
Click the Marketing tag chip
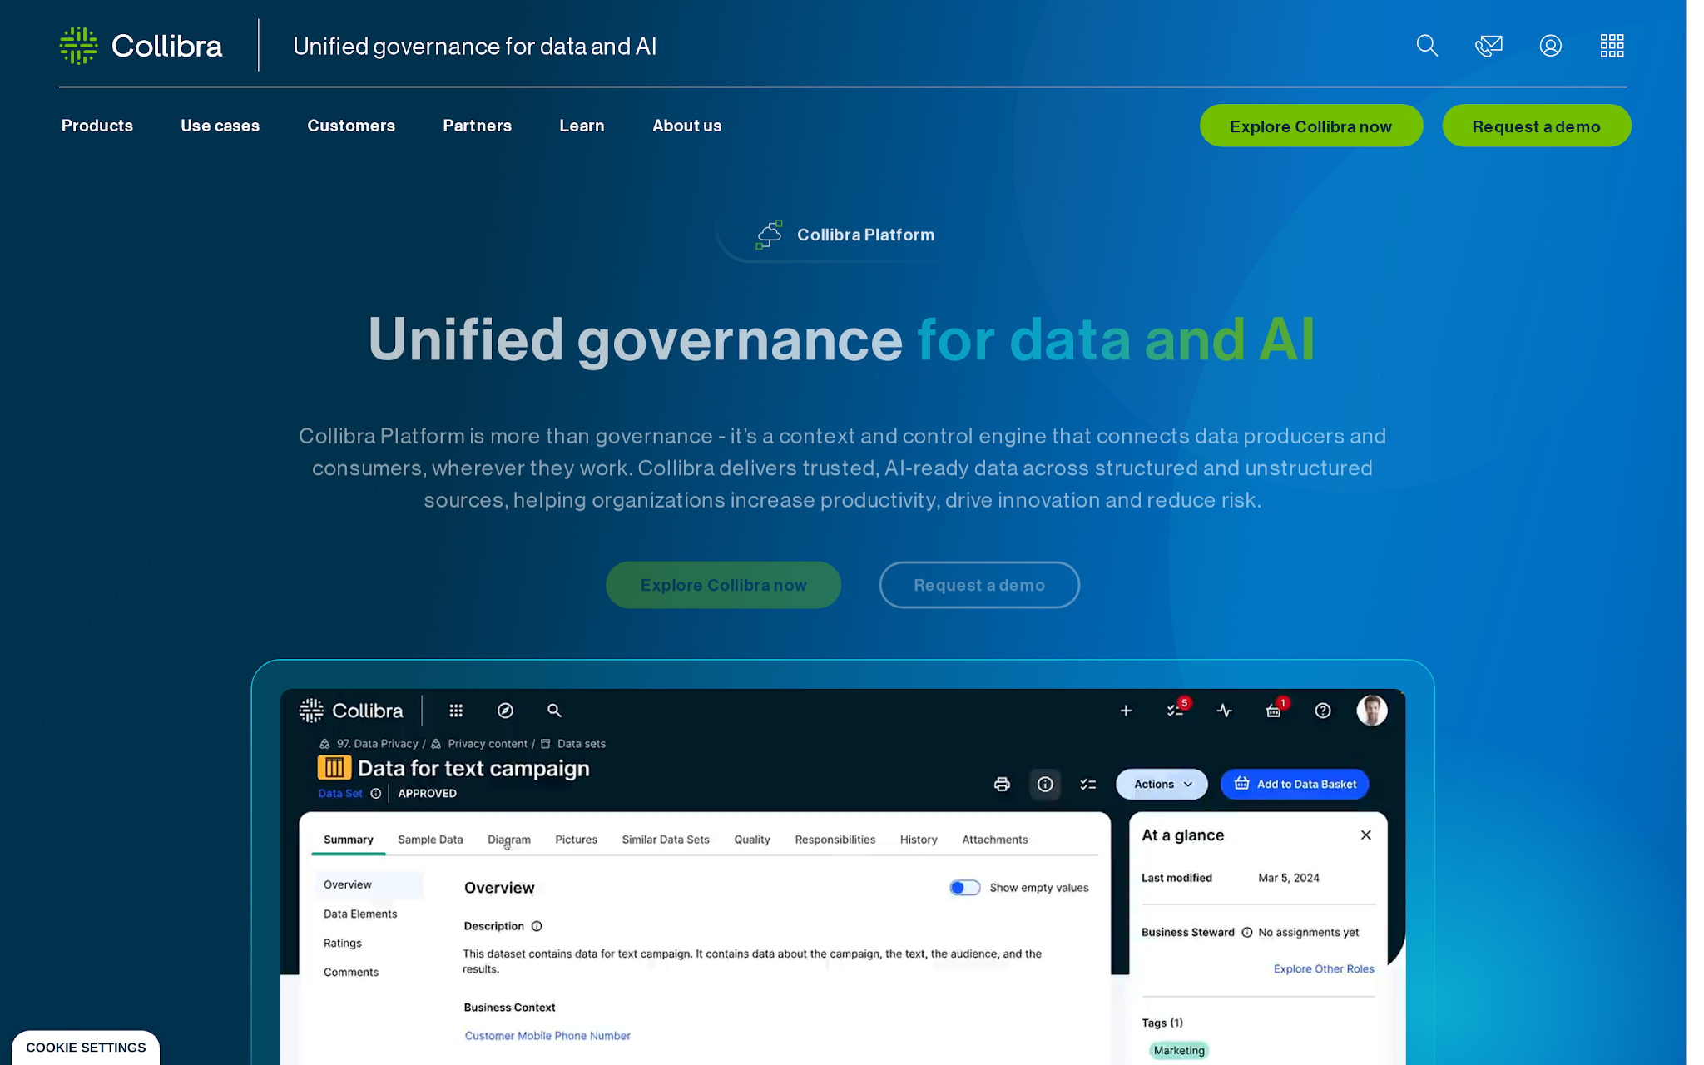point(1179,1051)
